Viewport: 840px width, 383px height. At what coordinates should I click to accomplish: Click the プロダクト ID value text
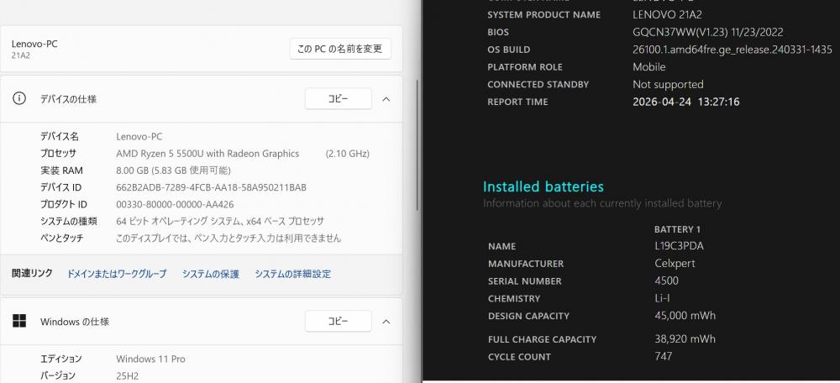point(175,205)
